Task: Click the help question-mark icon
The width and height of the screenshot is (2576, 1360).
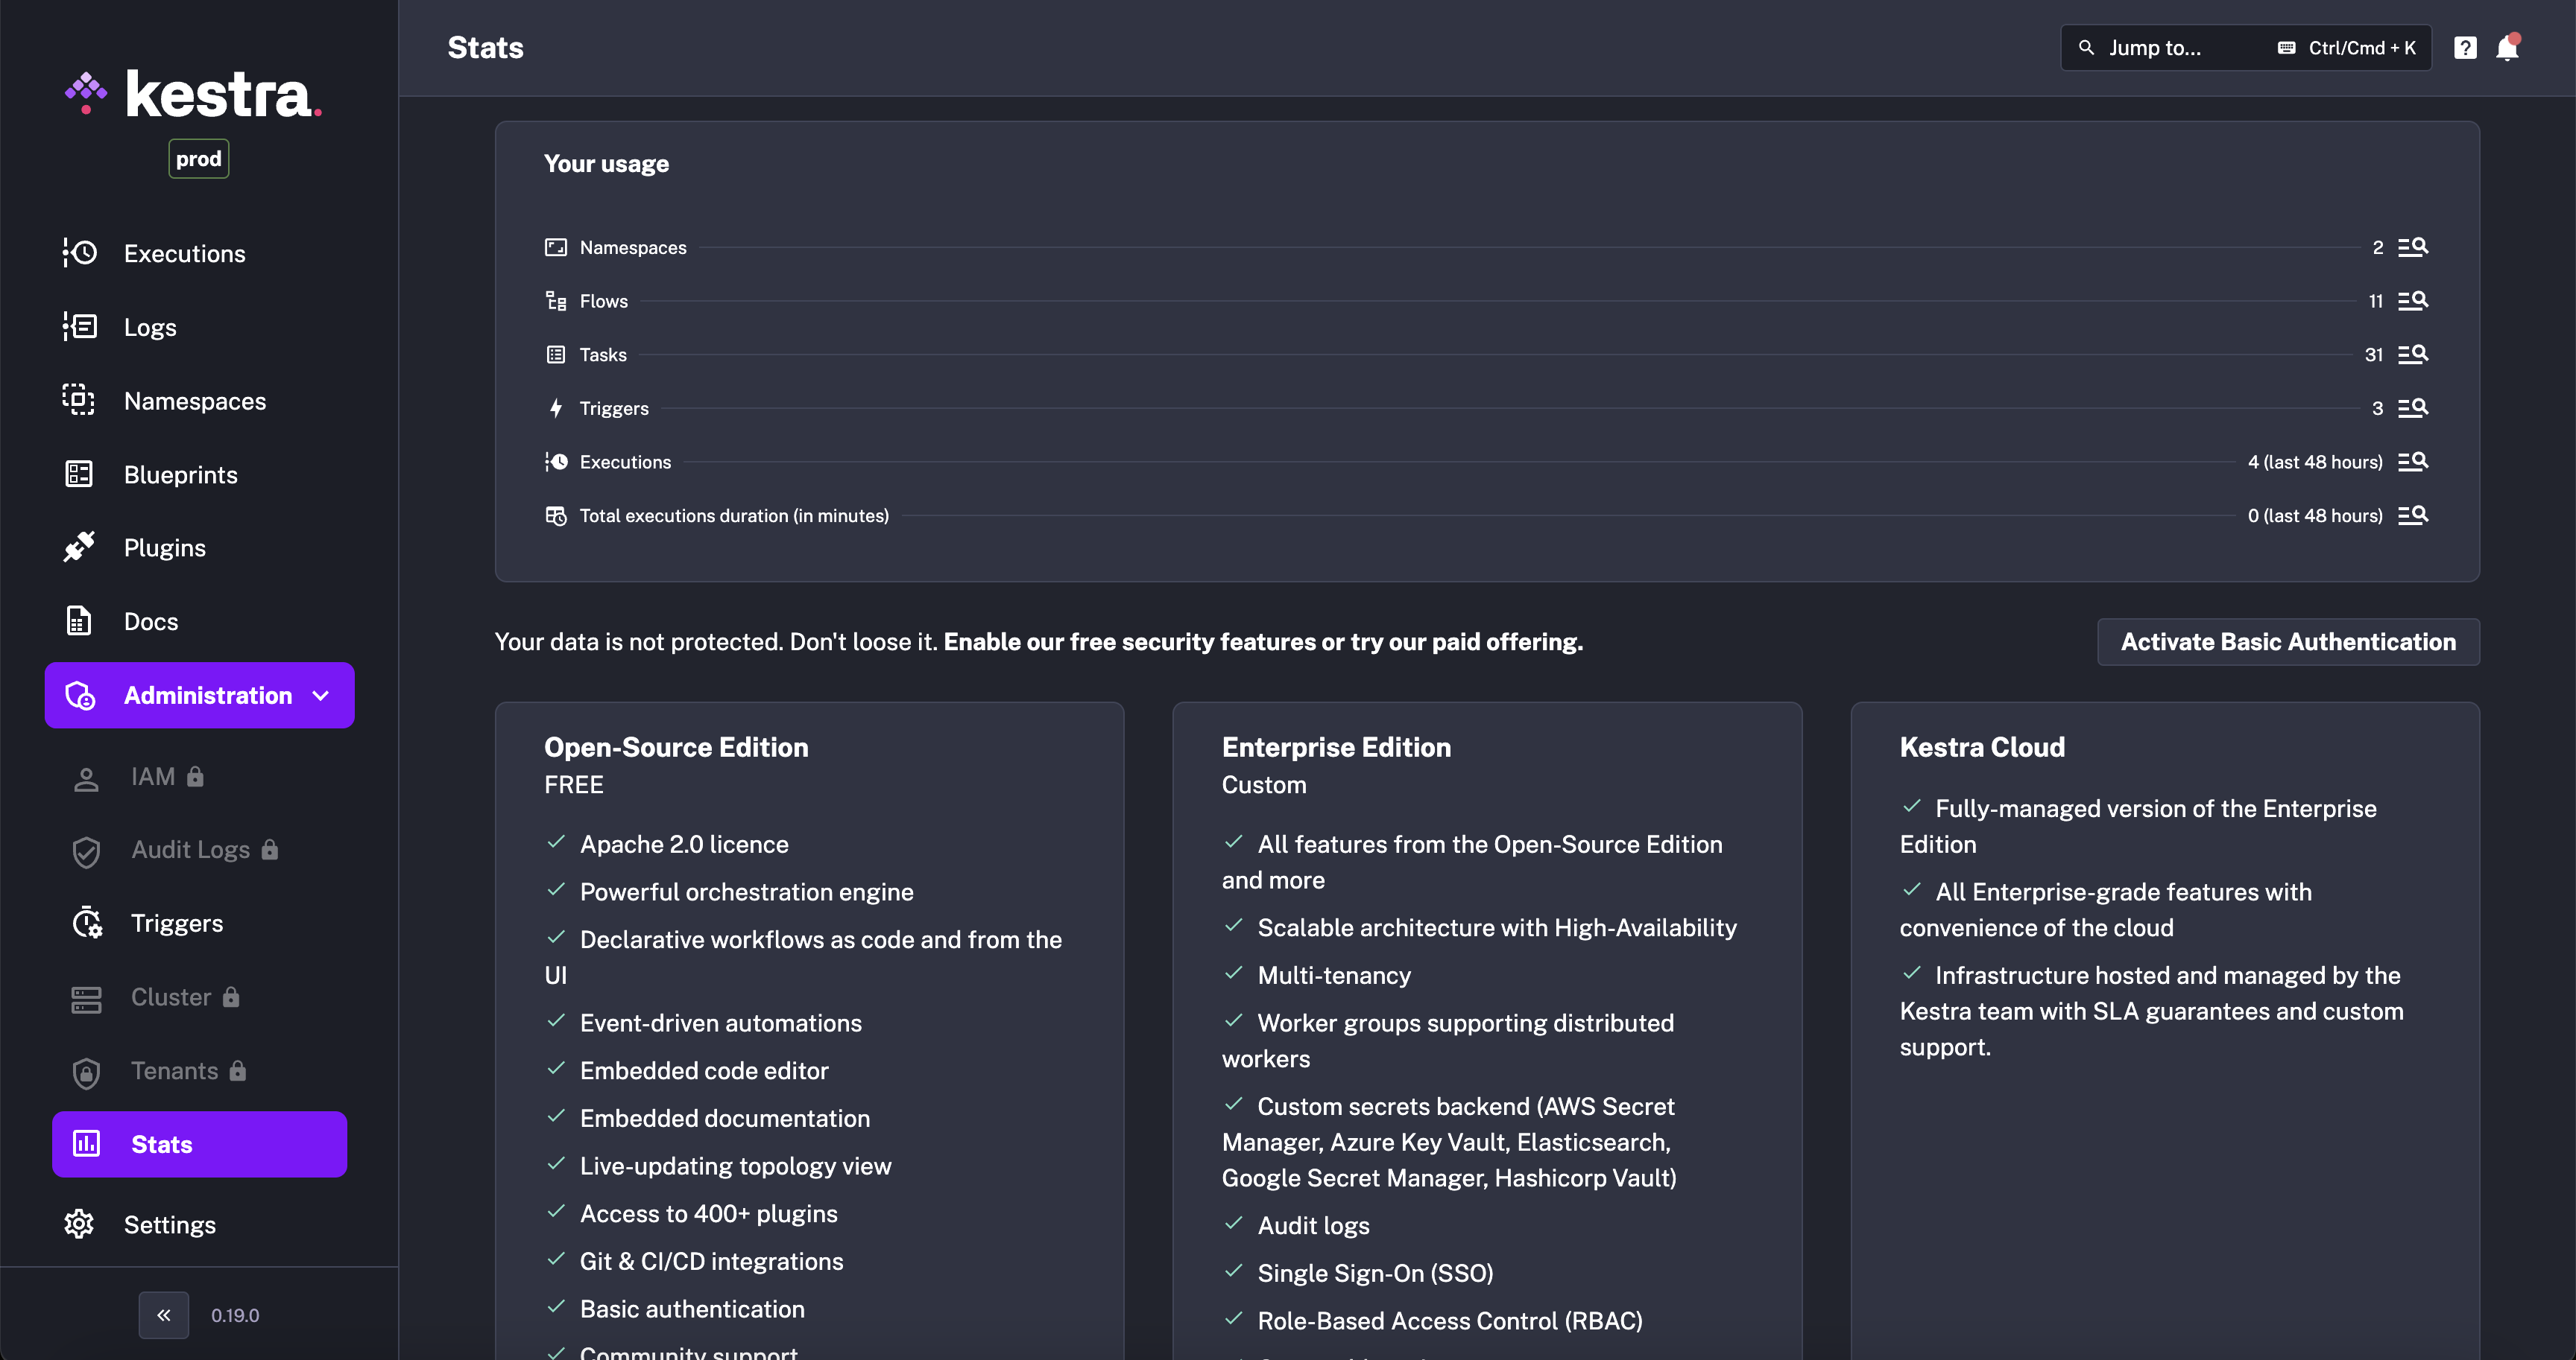Action: tap(2464, 47)
